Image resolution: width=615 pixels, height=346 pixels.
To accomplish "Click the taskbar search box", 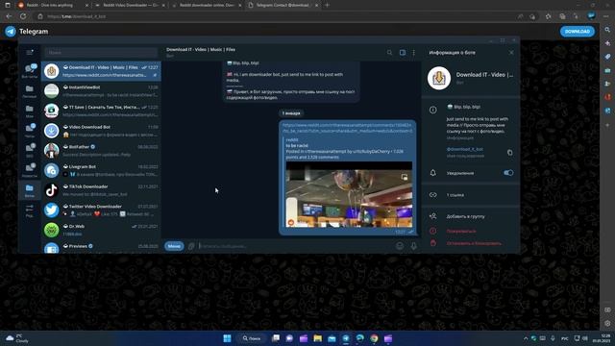I will (x=252, y=338).
